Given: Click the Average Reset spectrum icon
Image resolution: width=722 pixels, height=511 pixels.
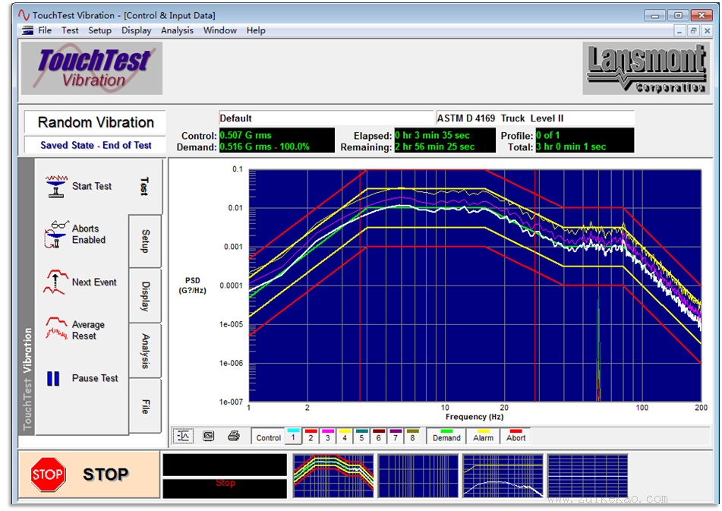Looking at the screenshot, I should [57, 329].
